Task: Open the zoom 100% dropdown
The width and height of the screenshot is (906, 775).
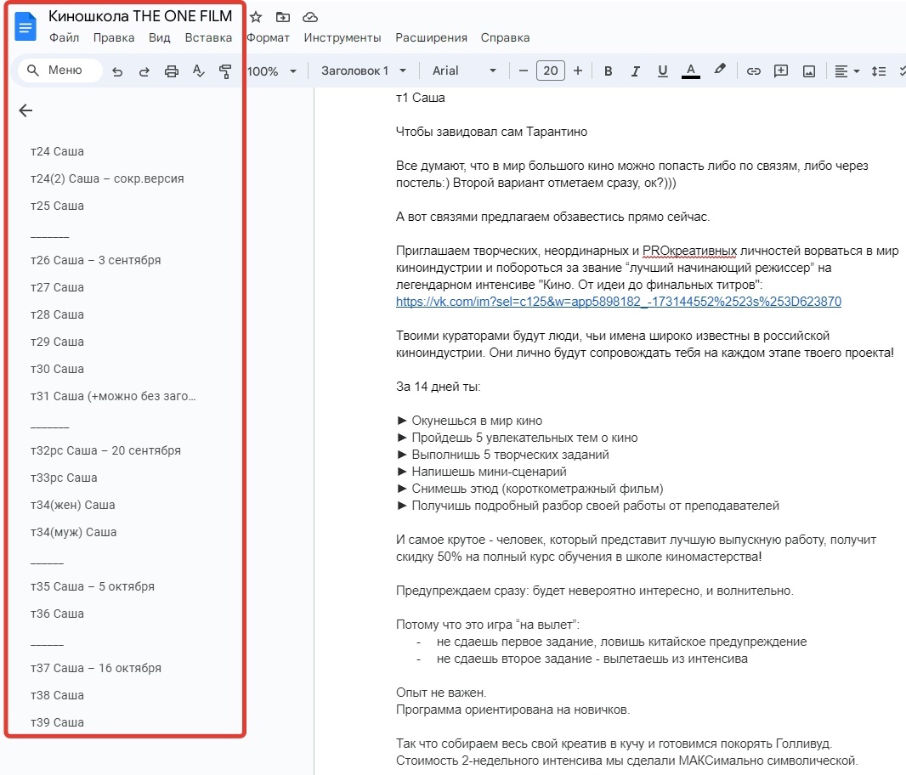Action: pos(272,71)
